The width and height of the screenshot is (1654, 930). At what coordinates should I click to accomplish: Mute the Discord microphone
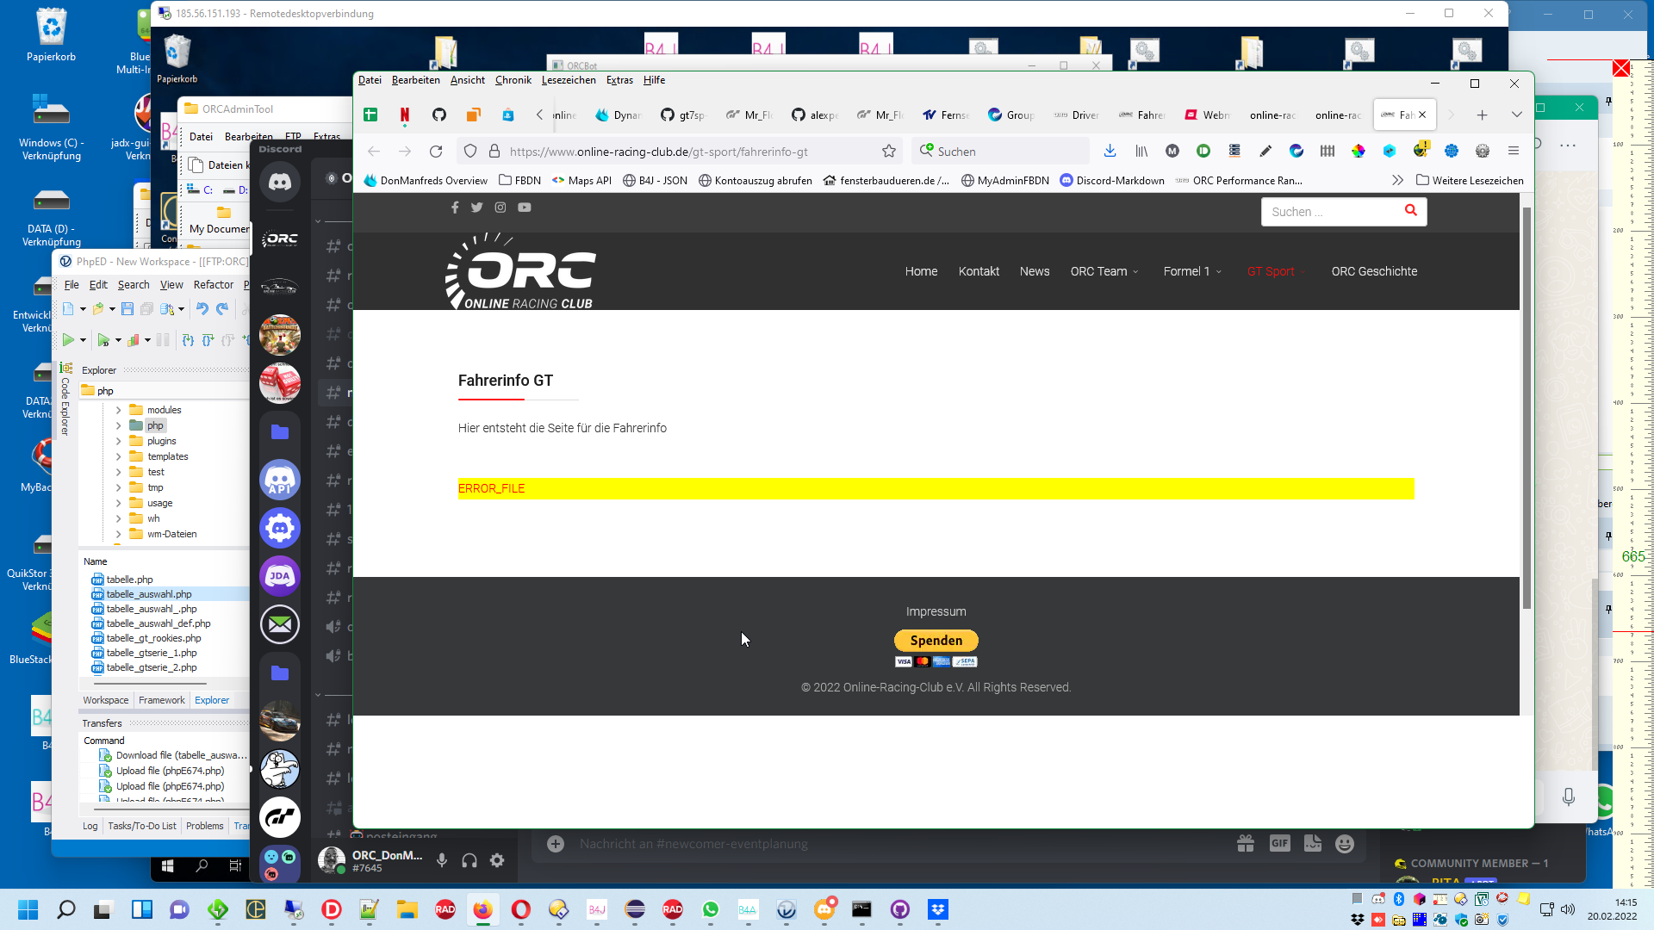click(442, 860)
